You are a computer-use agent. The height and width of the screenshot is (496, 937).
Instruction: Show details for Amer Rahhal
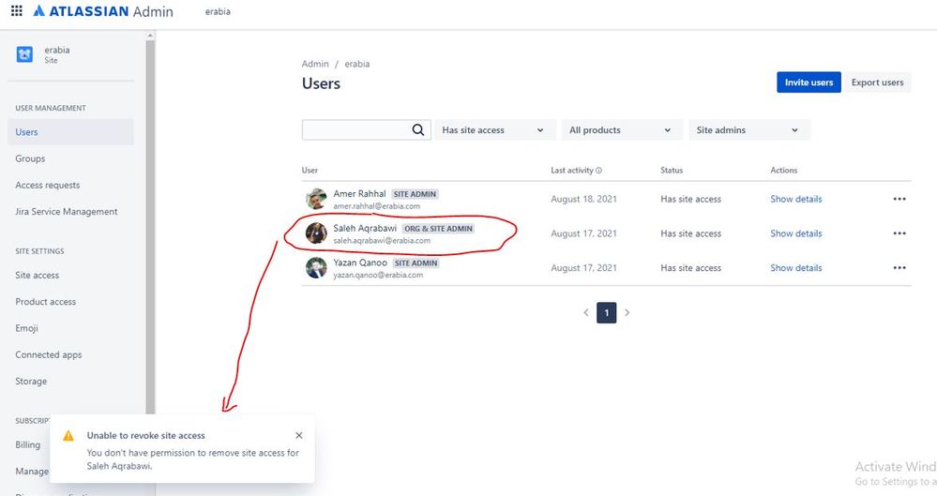click(x=796, y=199)
